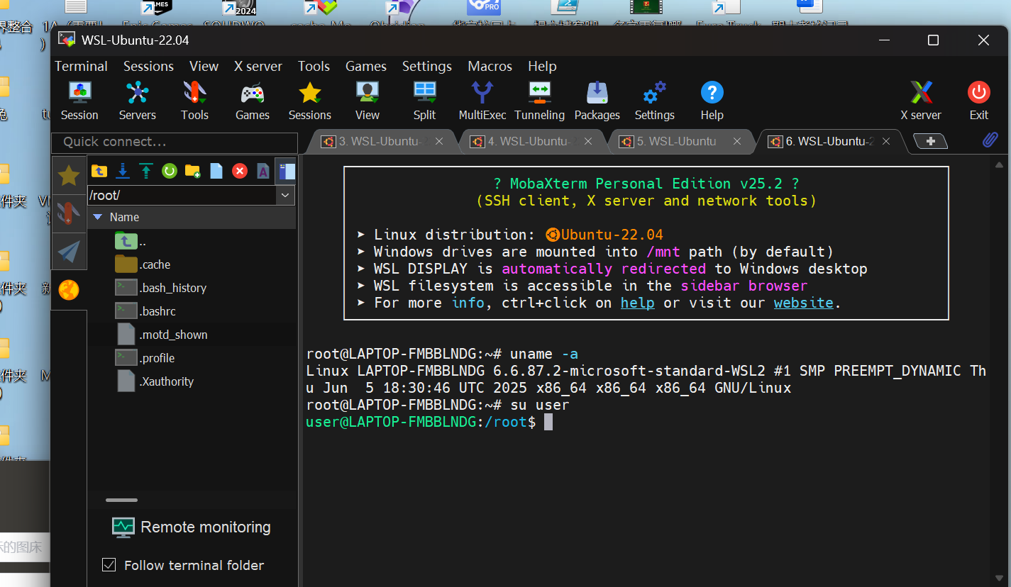This screenshot has width=1011, height=587.
Task: Rename the file with the A icon
Action: (263, 171)
